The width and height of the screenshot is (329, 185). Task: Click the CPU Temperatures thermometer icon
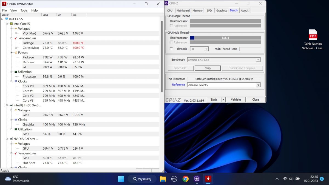click(x=16, y=38)
